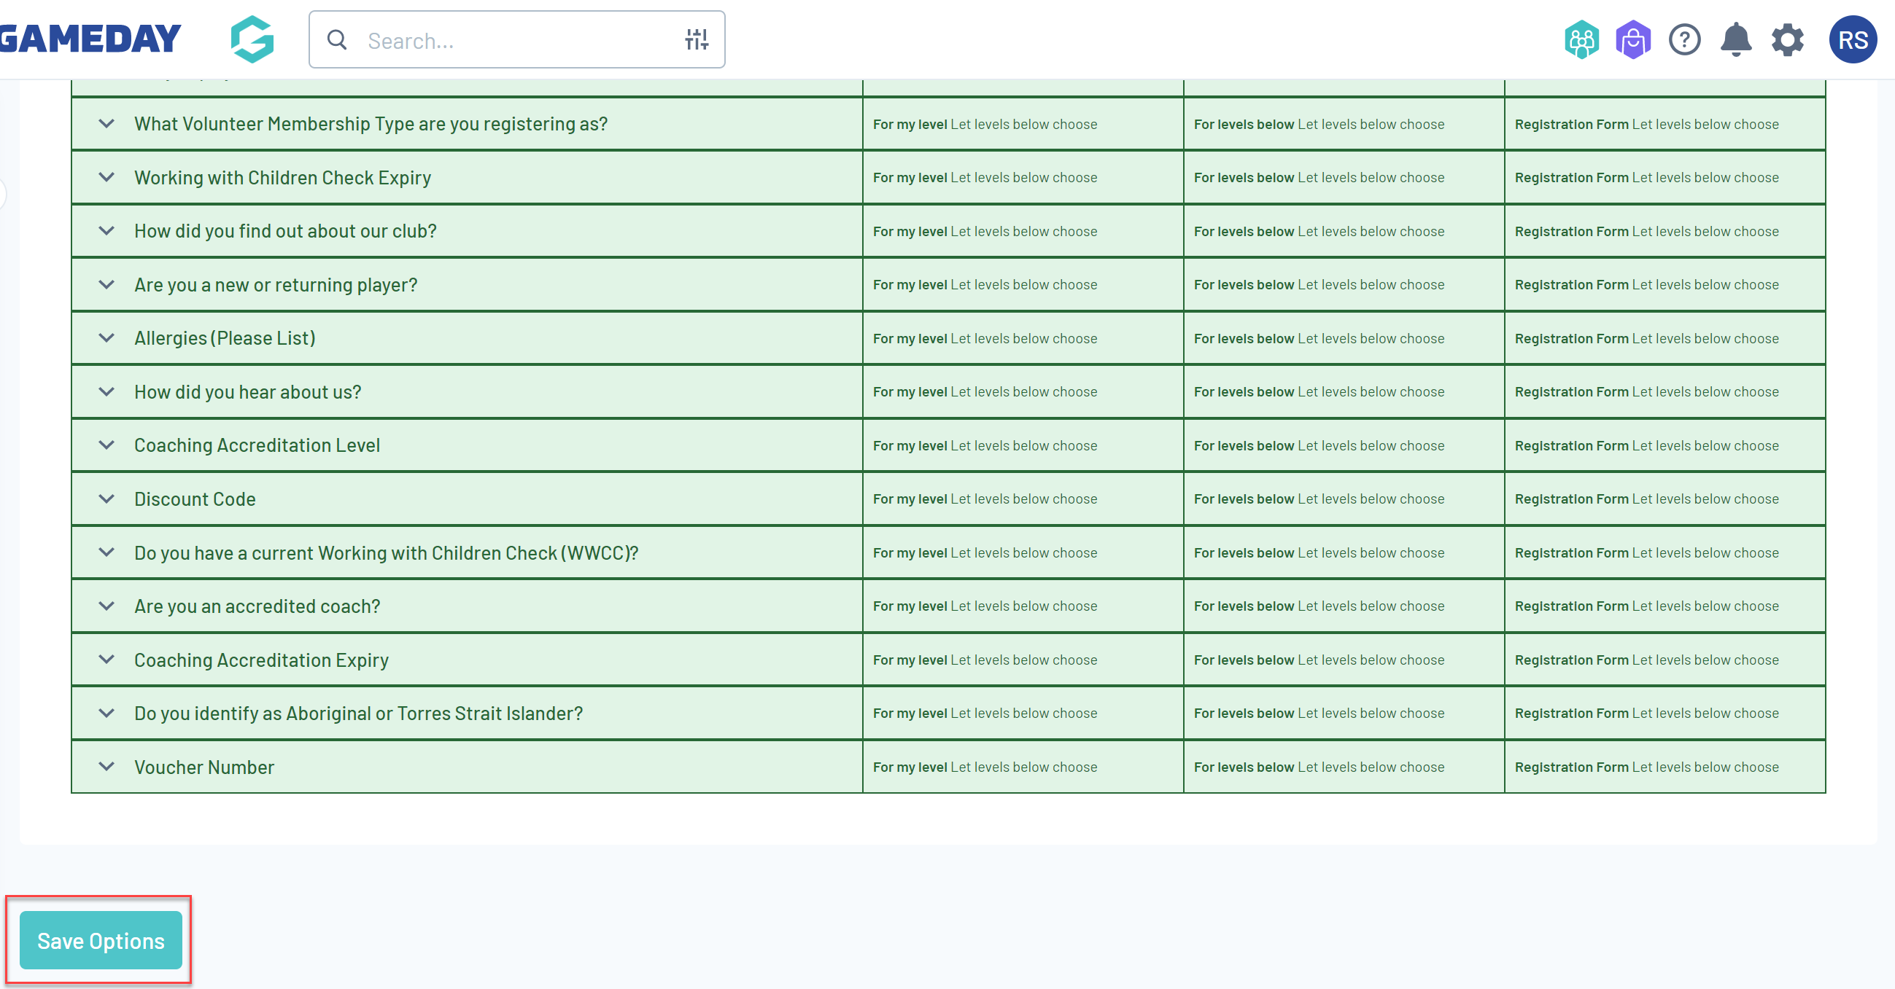Expand the Voucher Number row chevron
1895x989 pixels.
106,767
